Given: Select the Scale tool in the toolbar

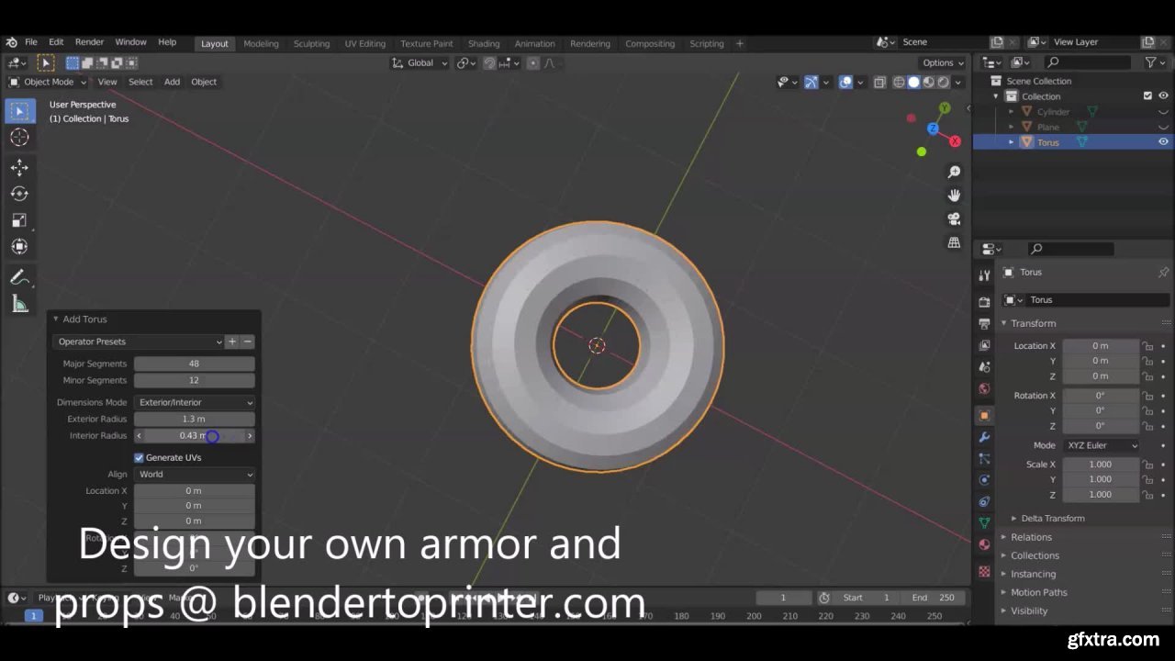Looking at the screenshot, I should (x=19, y=220).
